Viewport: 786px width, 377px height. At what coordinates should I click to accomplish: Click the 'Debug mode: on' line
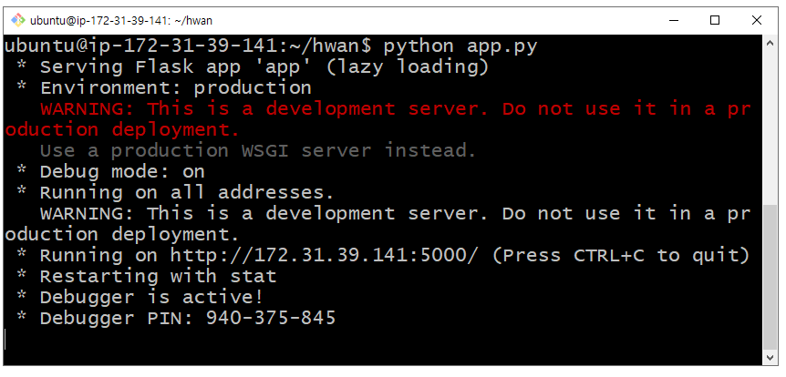pos(122,172)
